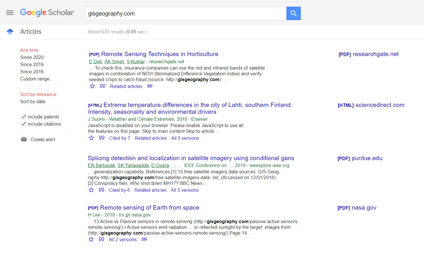Click the envelope icon for Create alert
The image size is (424, 255).
pyautogui.click(x=24, y=139)
